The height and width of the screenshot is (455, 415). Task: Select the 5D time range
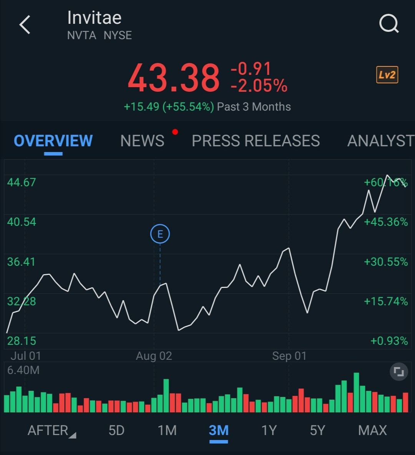[x=116, y=430]
